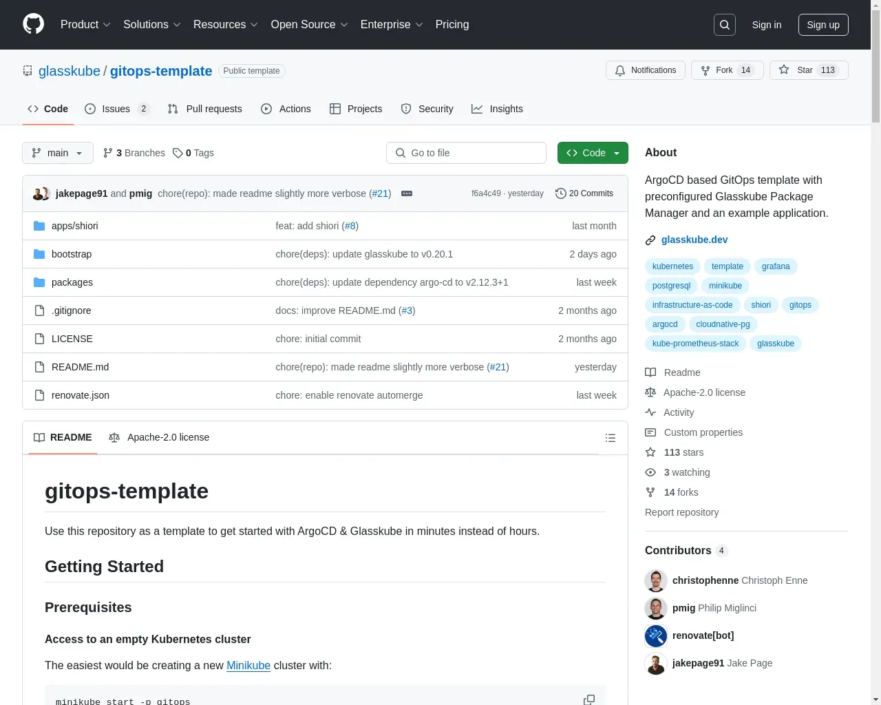Image resolution: width=881 pixels, height=705 pixels.
Task: Open the Minikube link in README
Action: pos(248,666)
